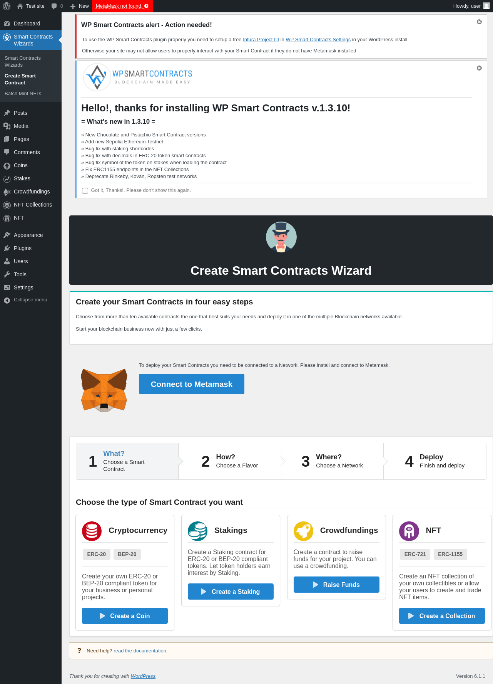Click the WP Smart Contracts logo
Screen dimensions: 493x684
pyautogui.click(x=138, y=77)
